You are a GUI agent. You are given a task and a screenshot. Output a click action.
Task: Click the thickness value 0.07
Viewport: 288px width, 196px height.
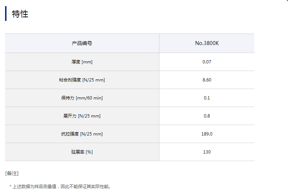click(207, 62)
